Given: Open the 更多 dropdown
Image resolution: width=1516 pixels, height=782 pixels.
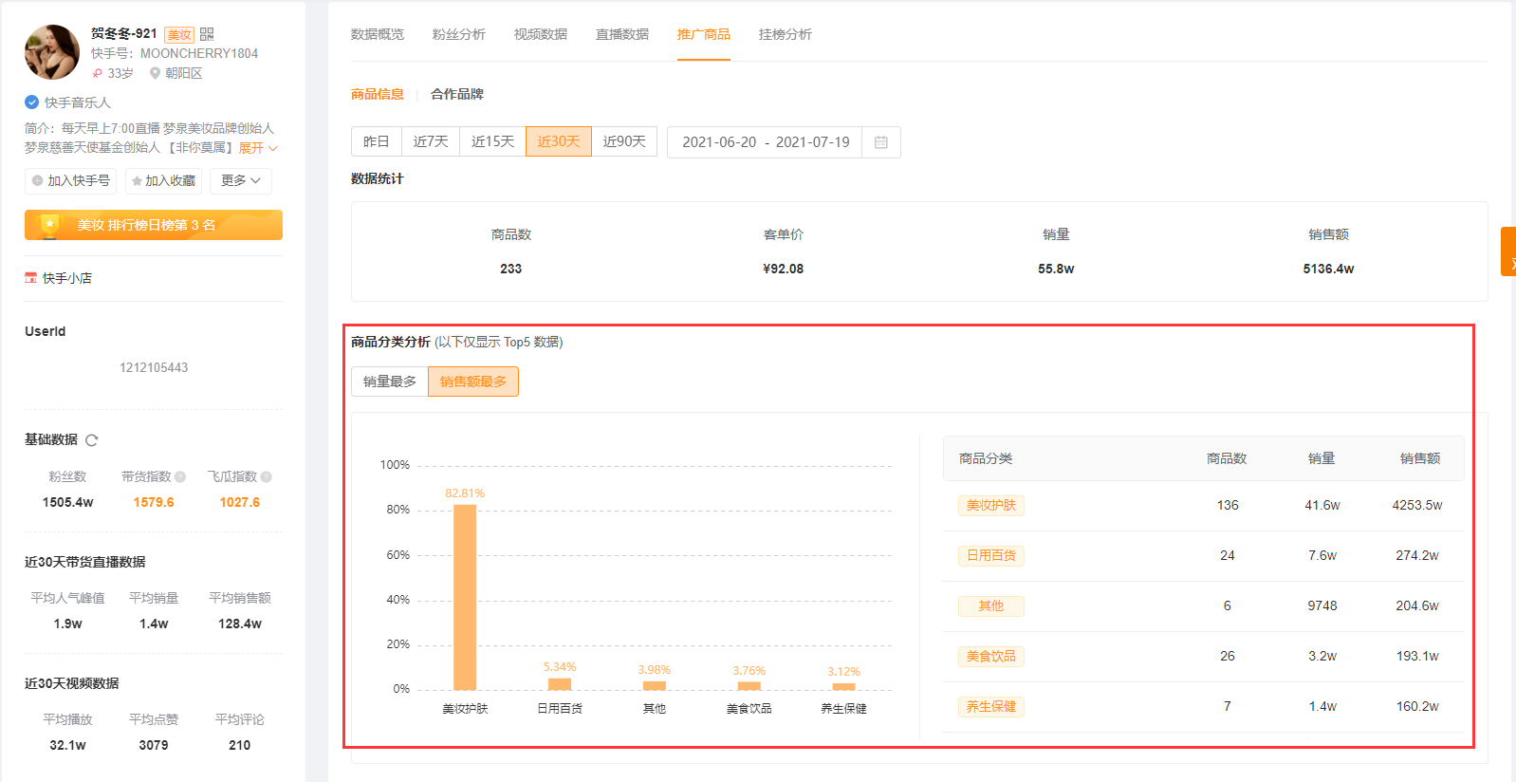Looking at the screenshot, I should (x=241, y=180).
